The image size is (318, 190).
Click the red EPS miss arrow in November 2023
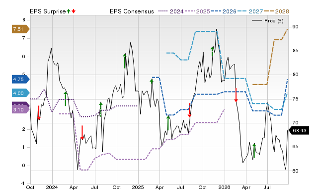pos(39,113)
